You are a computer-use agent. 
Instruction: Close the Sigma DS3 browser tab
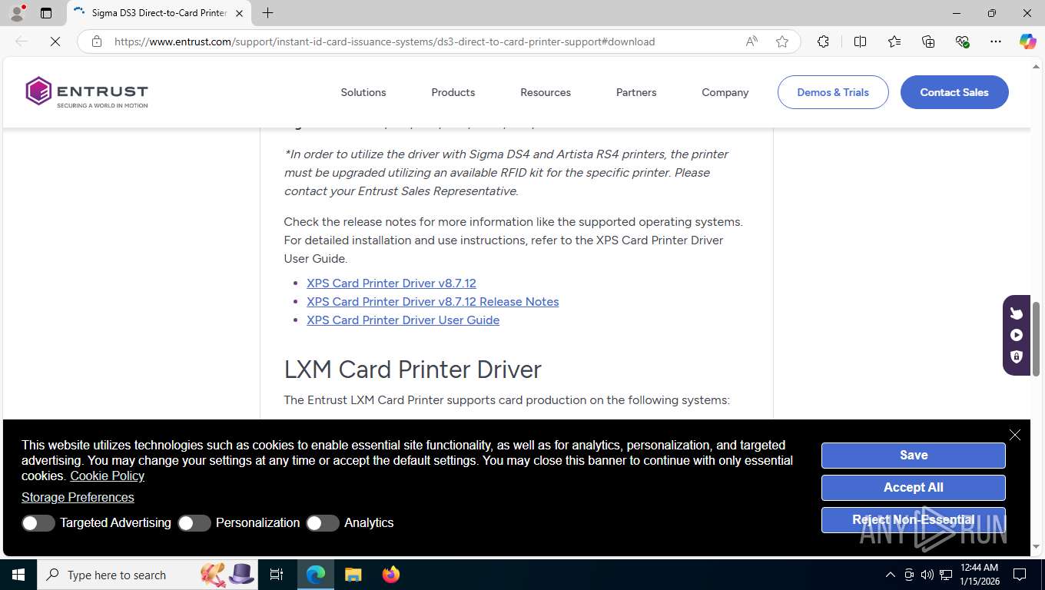tap(240, 13)
